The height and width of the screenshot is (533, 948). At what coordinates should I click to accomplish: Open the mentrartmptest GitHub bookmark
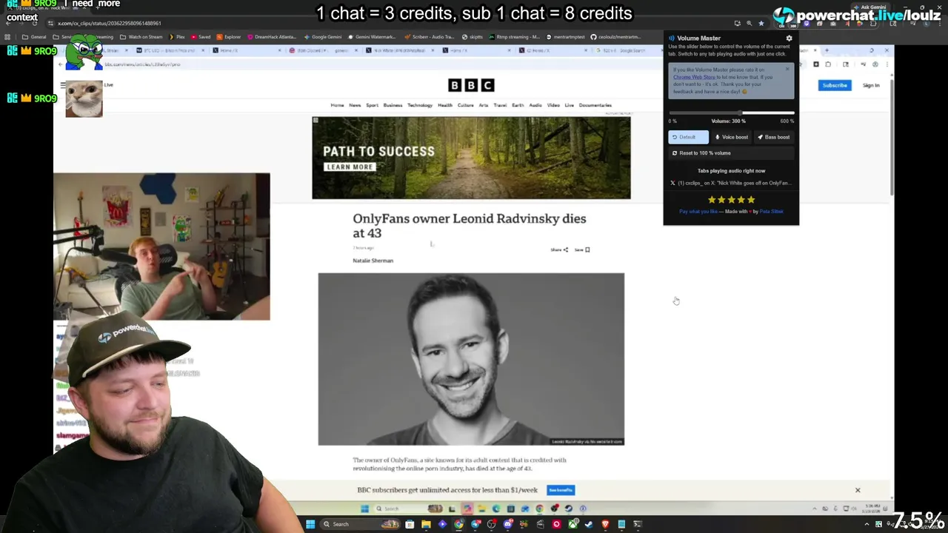tap(566, 36)
